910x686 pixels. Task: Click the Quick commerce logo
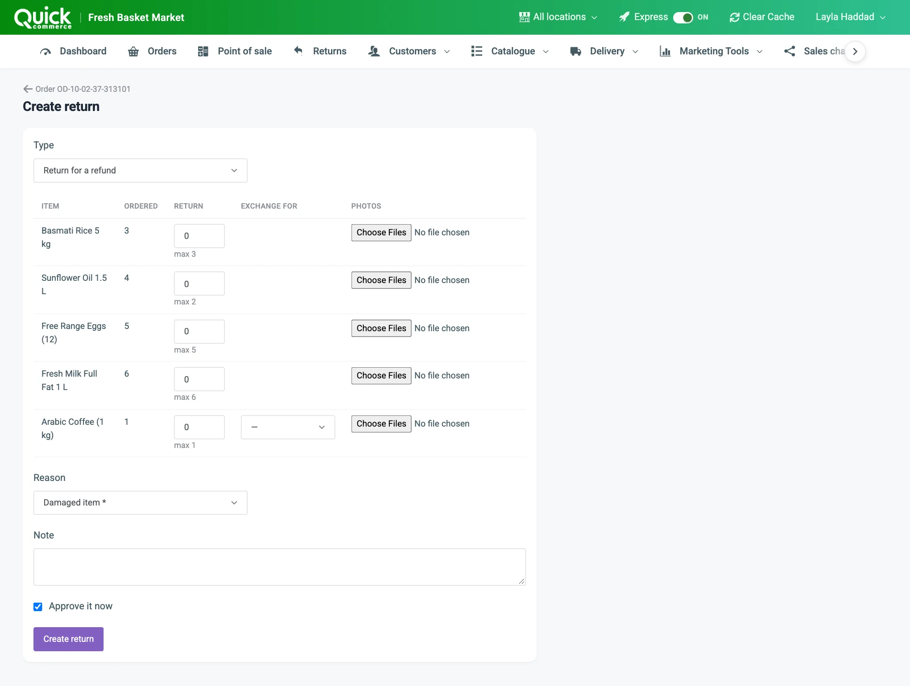pos(43,18)
